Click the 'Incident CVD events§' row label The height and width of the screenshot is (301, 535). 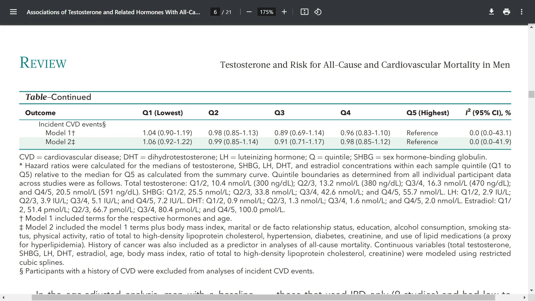[72, 124]
